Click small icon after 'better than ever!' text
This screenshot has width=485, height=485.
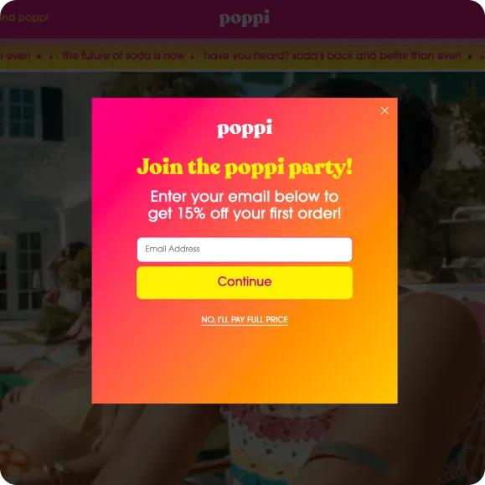[x=470, y=56]
